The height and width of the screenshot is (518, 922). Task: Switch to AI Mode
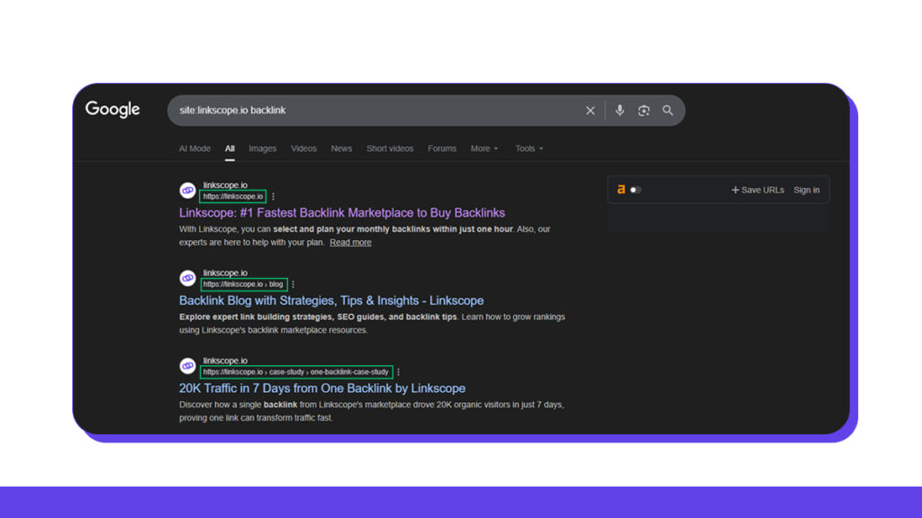click(x=194, y=148)
